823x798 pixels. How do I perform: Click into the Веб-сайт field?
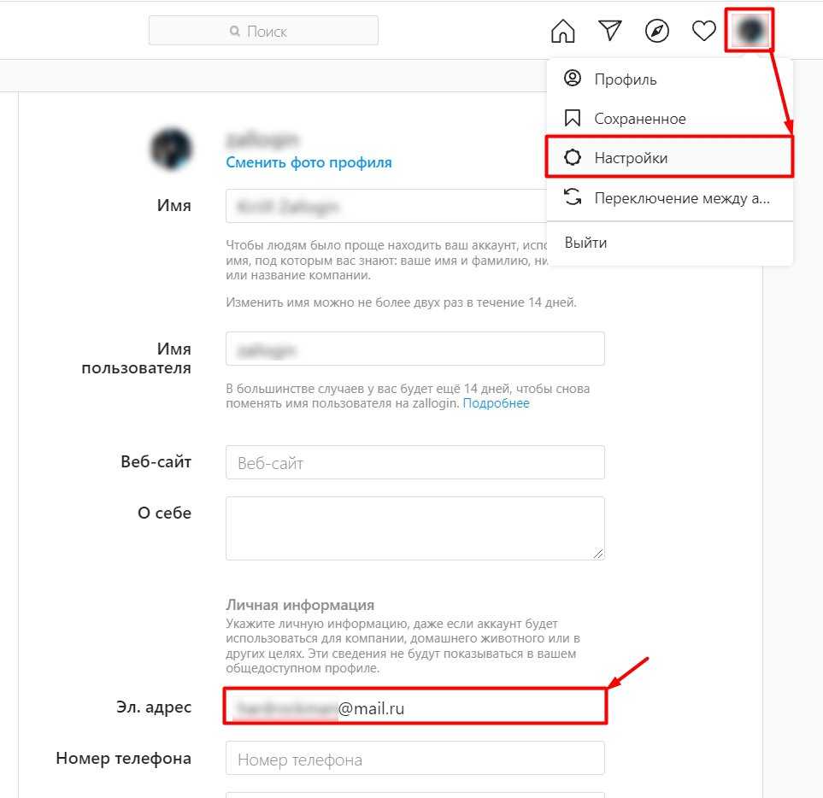[415, 462]
